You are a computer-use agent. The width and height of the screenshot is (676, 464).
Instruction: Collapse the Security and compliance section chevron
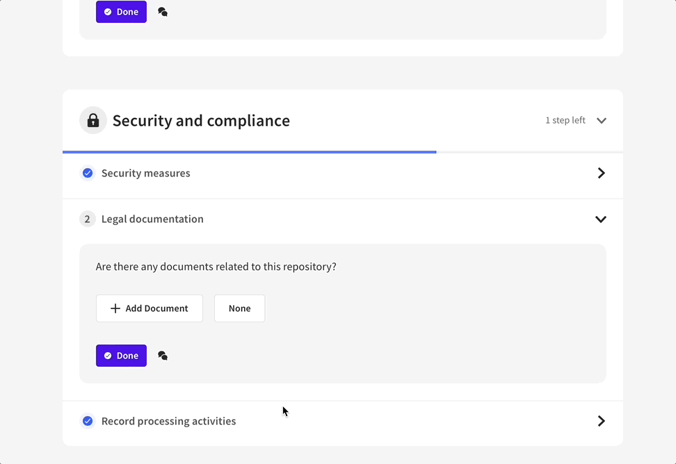[x=602, y=120]
